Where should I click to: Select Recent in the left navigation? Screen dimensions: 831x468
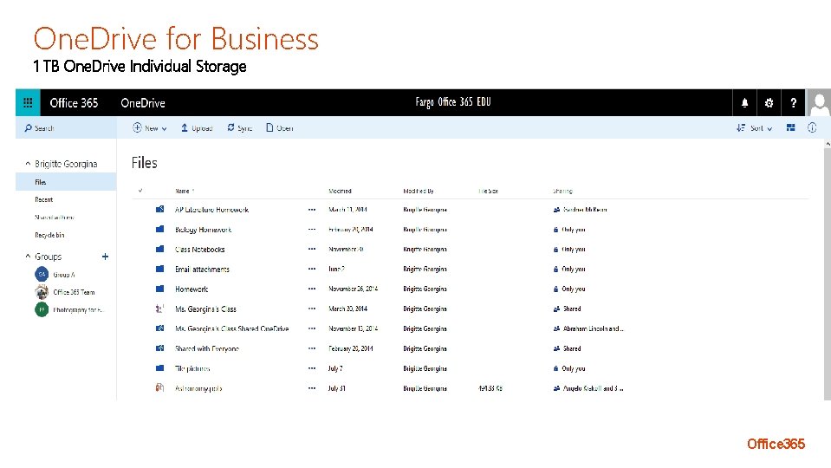coord(44,200)
